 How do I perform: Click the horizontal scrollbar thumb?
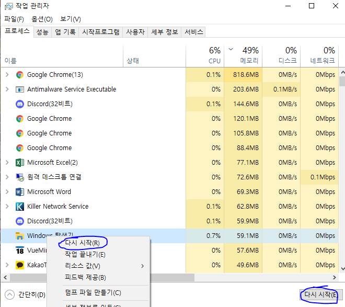[102, 278]
